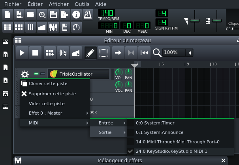Click the info 'What's this' icon
The height and width of the screenshot is (165, 239).
tap(76, 15)
